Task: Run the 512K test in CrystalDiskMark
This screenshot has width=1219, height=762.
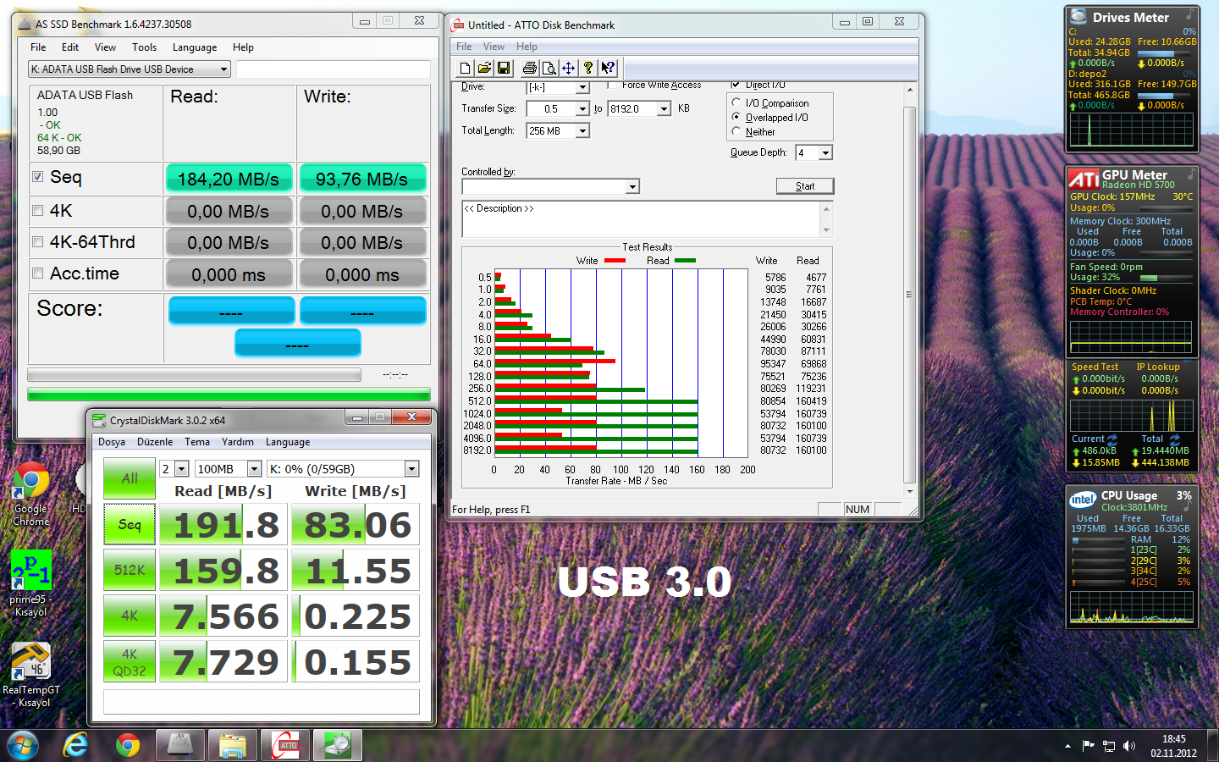Action: [x=130, y=571]
